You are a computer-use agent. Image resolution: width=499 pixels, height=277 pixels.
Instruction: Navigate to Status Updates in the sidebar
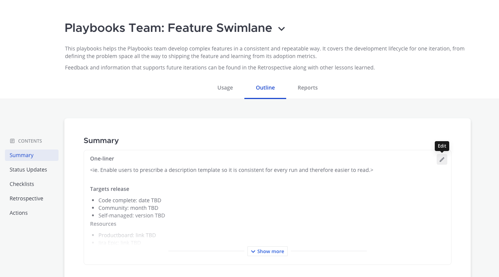point(28,169)
